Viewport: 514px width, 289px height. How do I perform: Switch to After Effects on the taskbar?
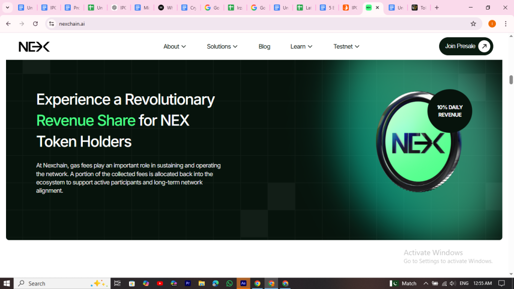click(243, 283)
